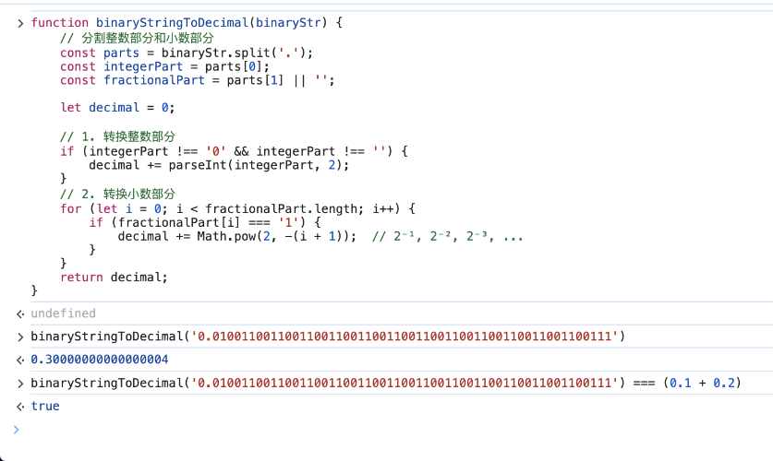Focus the empty console input line

click(x=369, y=430)
